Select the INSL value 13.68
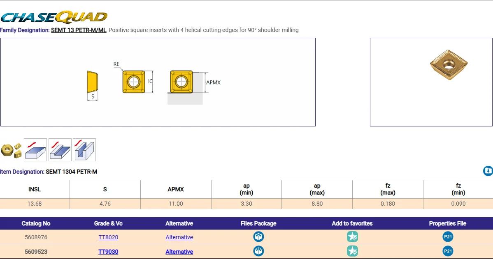The width and height of the screenshot is (493, 259). pyautogui.click(x=35, y=204)
